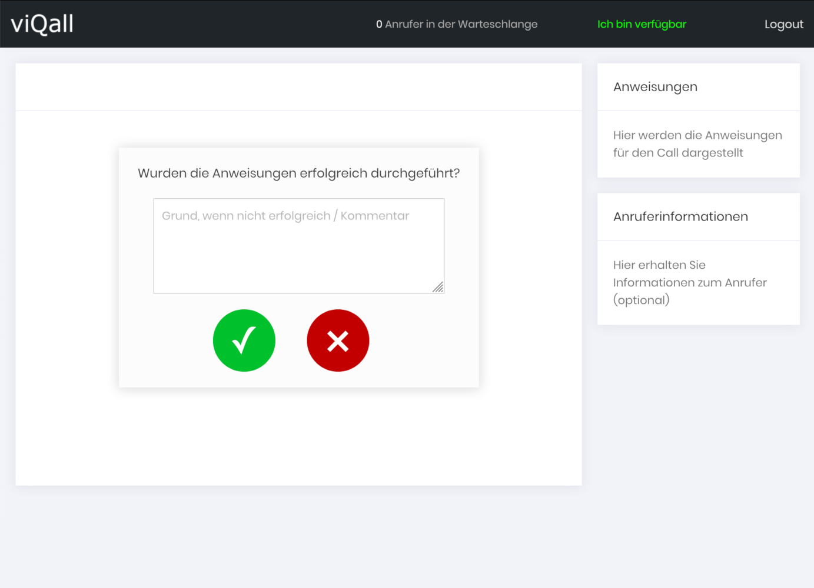The width and height of the screenshot is (814, 588).
Task: Focus the 'Grund, wenn nicht erfolgreich' comment field
Action: [x=298, y=253]
